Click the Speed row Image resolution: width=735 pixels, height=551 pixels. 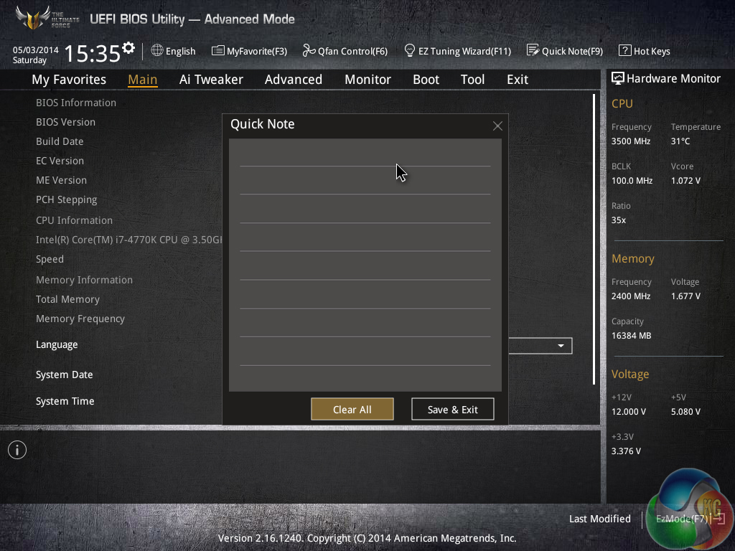click(x=50, y=259)
